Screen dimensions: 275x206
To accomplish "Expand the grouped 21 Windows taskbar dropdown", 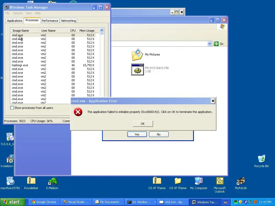I will pyautogui.click(x=155, y=202).
